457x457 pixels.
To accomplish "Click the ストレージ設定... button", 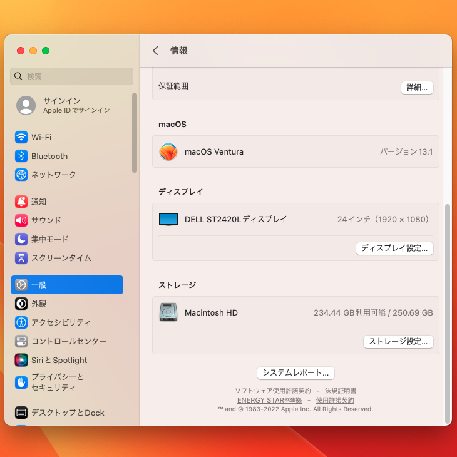I will (x=398, y=341).
